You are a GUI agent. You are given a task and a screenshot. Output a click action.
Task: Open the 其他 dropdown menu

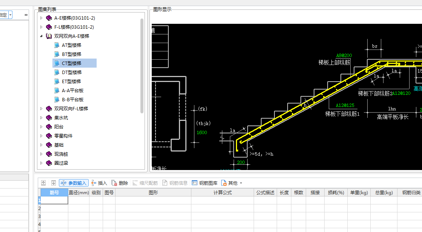(232, 183)
